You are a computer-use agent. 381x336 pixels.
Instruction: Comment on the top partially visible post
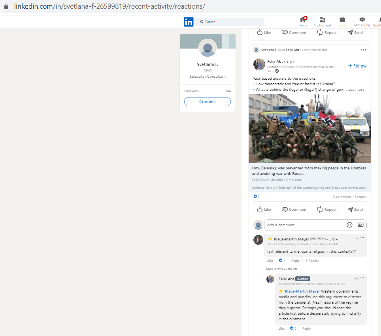[294, 32]
